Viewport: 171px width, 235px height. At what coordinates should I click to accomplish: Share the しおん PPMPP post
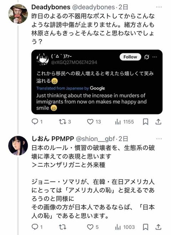tap(158, 227)
